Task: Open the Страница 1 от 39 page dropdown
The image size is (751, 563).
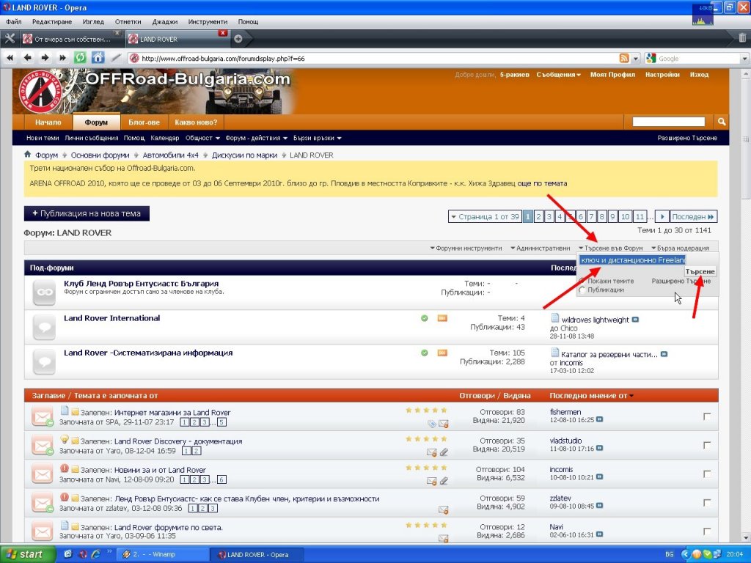Action: [485, 217]
